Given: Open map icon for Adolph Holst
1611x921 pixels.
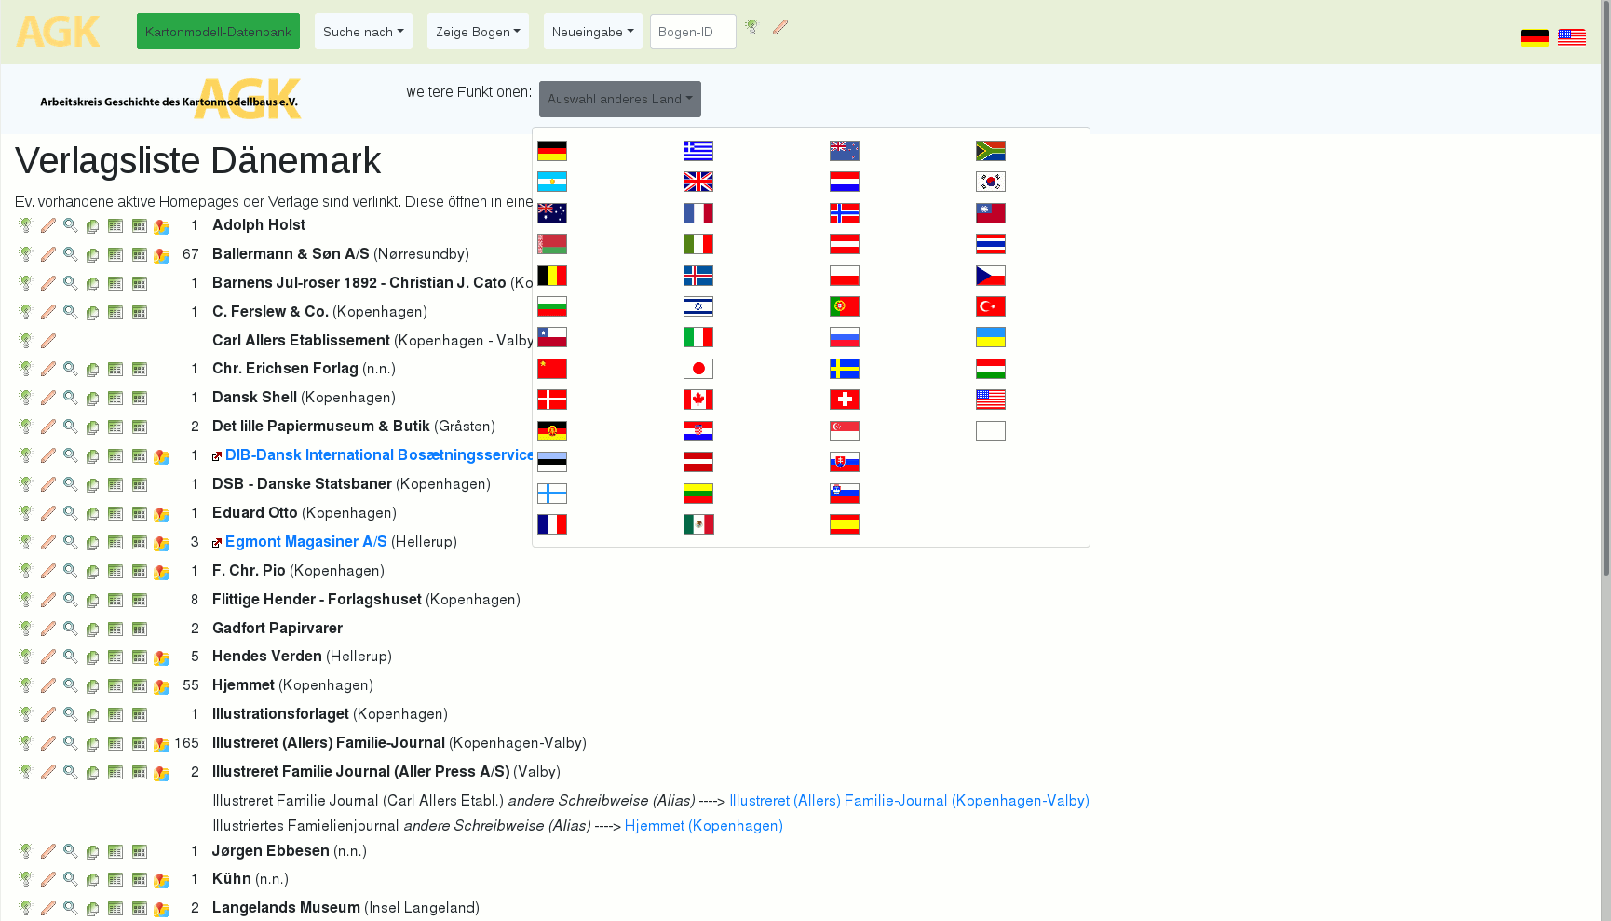Looking at the screenshot, I should 161,226.
